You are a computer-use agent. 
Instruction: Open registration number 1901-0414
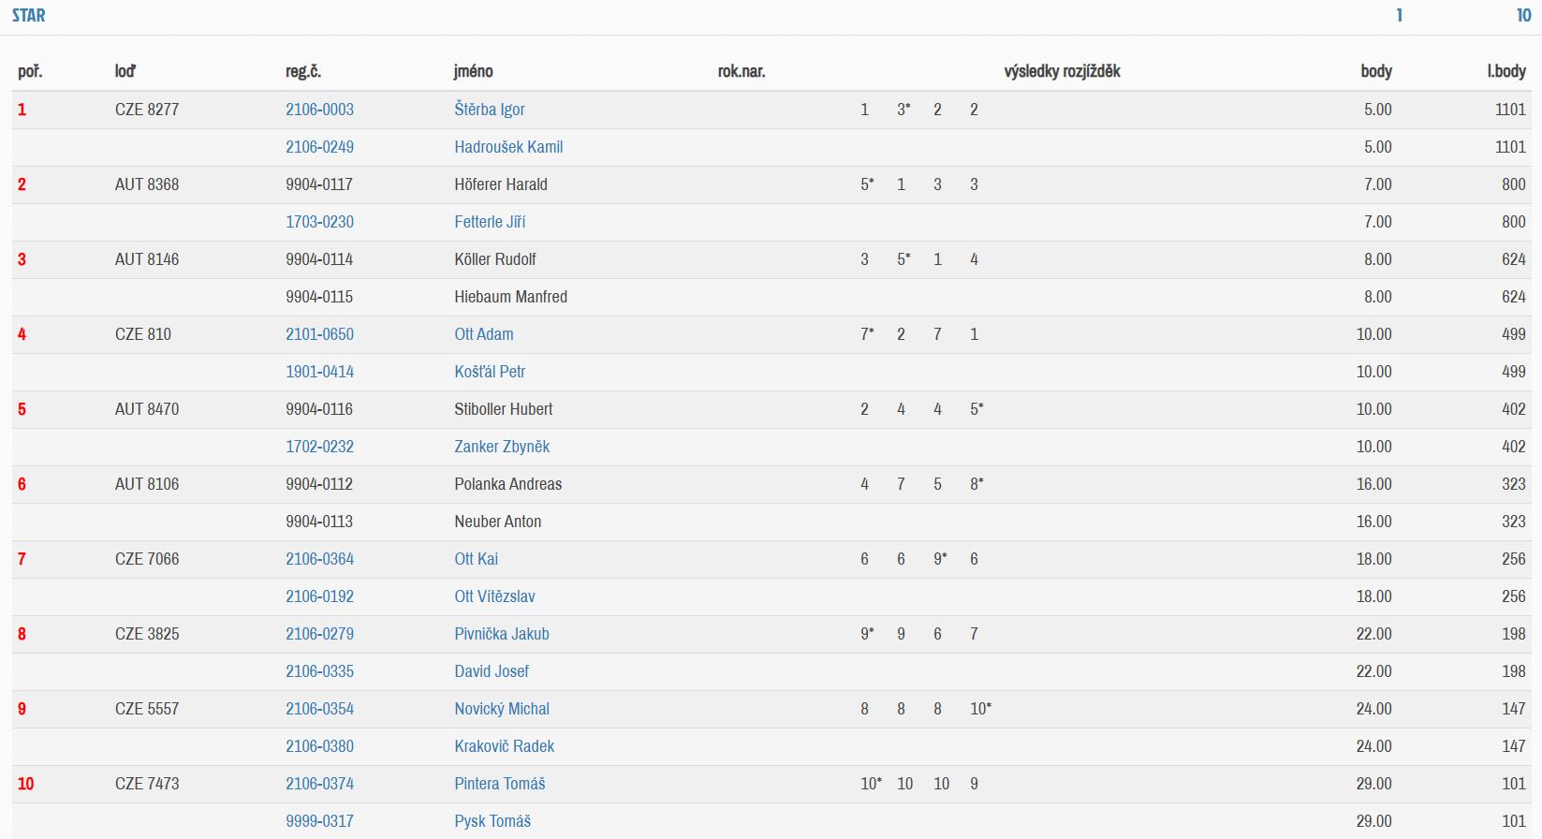tap(319, 372)
